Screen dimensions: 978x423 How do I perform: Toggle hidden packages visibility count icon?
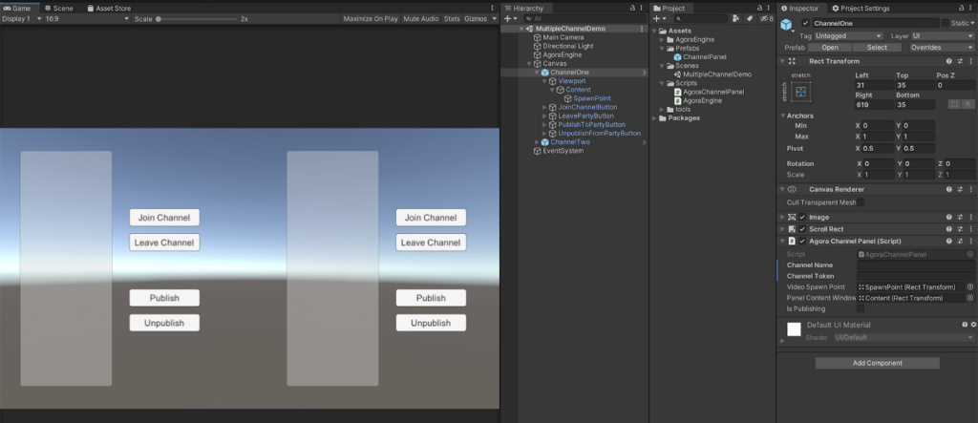tap(767, 19)
